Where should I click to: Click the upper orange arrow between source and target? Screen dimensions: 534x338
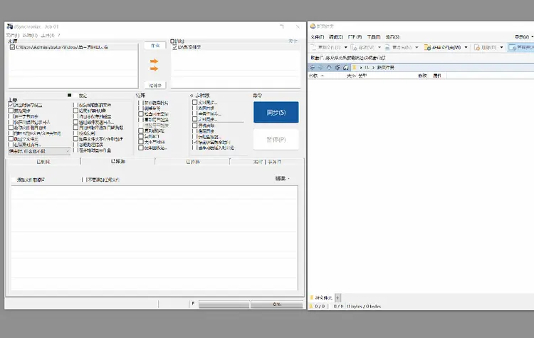point(154,61)
